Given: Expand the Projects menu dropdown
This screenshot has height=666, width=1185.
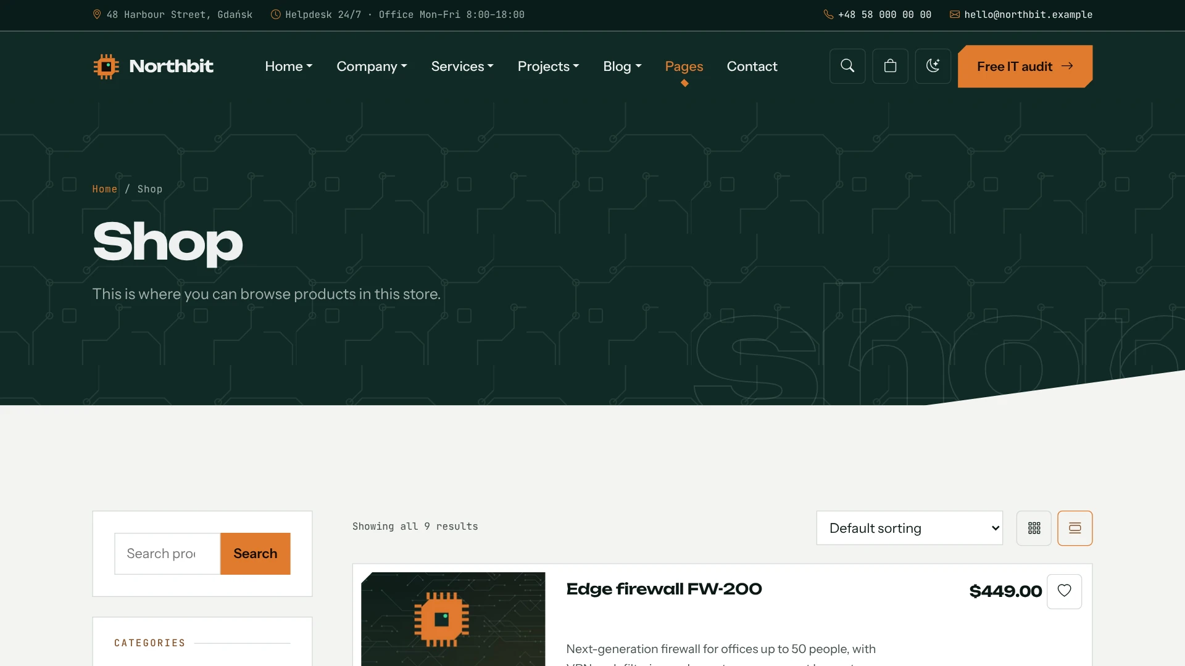Looking at the screenshot, I should [548, 66].
